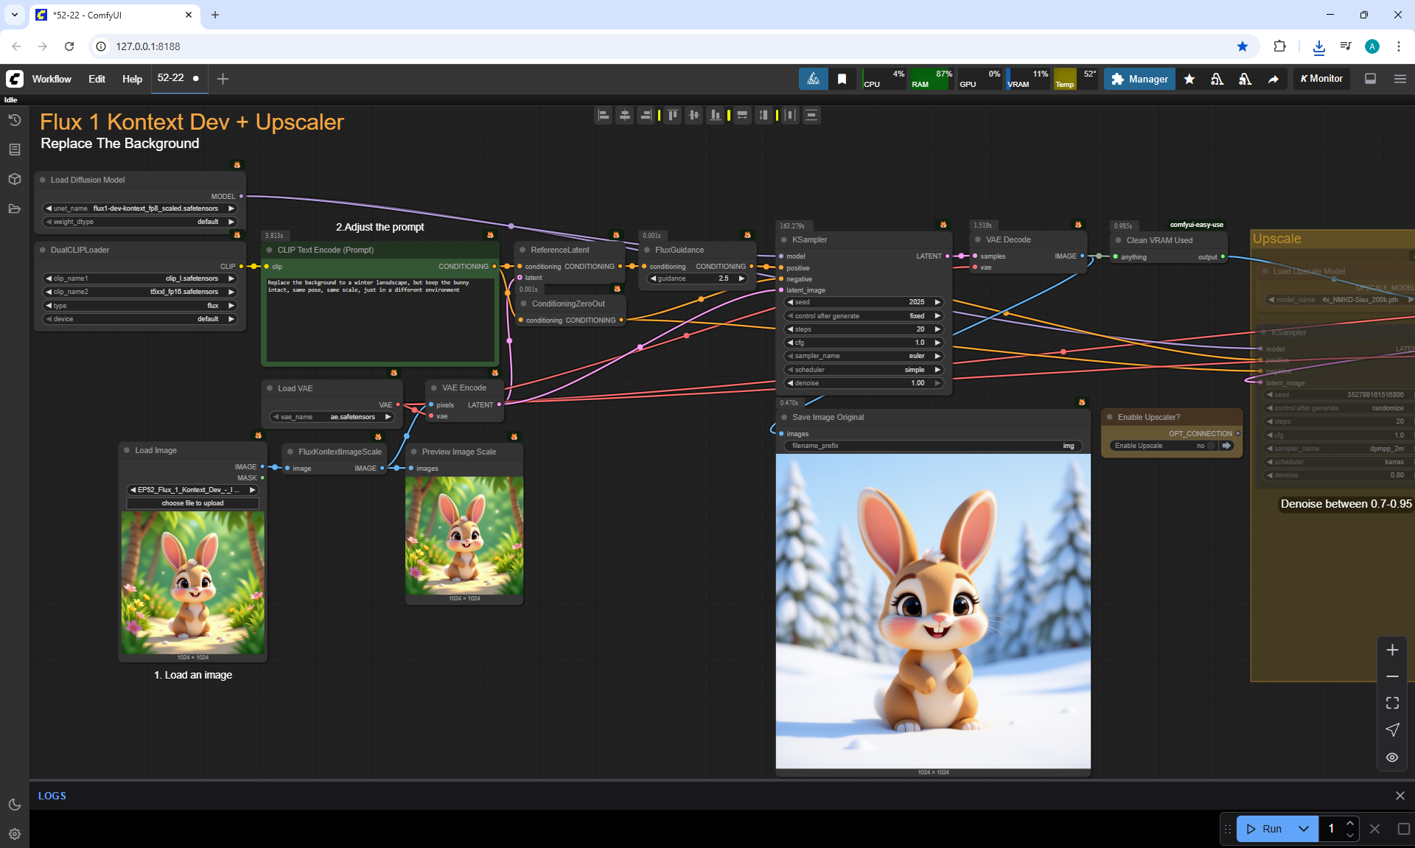The width and height of the screenshot is (1415, 848).
Task: Expand the Run button dropdown arrow
Action: [1303, 829]
